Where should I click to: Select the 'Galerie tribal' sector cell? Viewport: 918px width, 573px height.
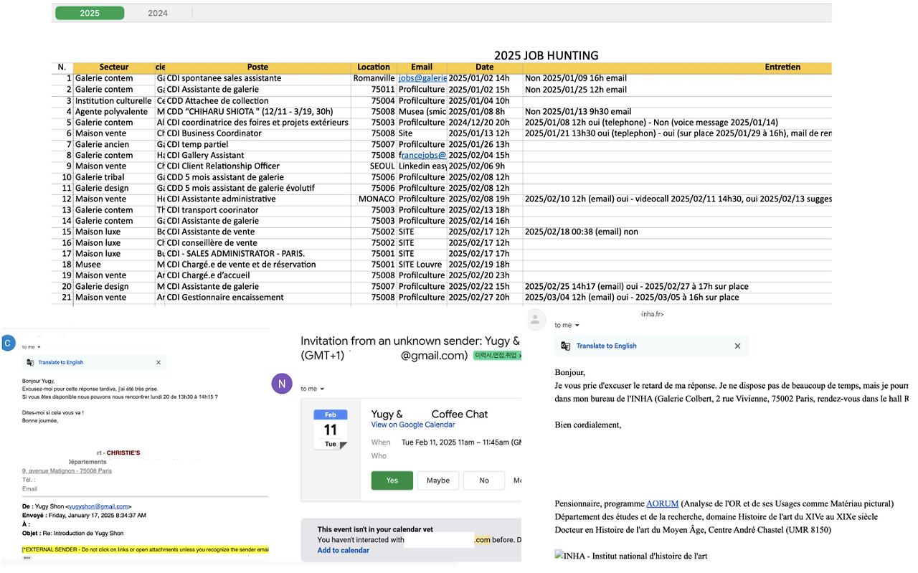coord(114,177)
